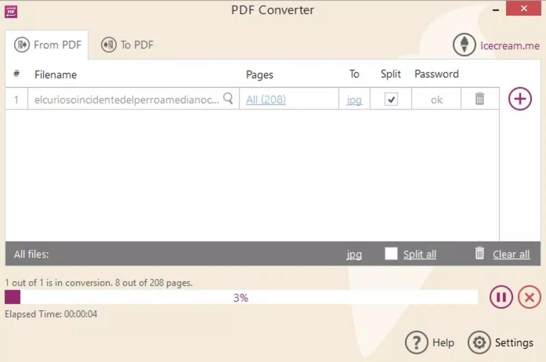Add a file with the plus icon
The height and width of the screenshot is (362, 546).
(x=520, y=99)
